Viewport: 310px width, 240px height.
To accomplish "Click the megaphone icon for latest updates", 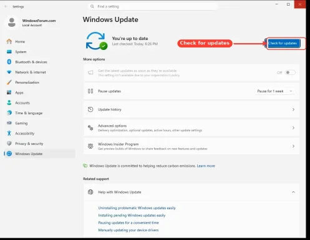I will [x=90, y=72].
